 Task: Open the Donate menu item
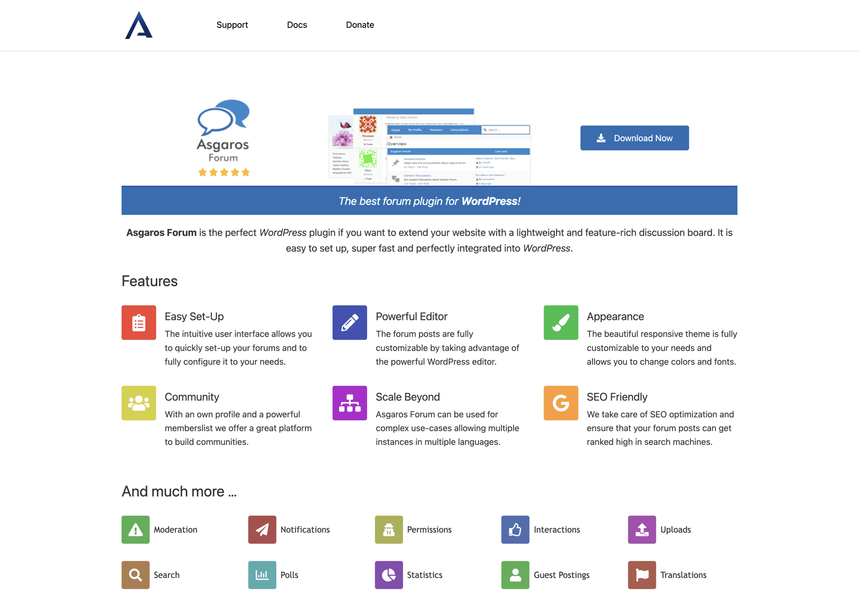(360, 25)
